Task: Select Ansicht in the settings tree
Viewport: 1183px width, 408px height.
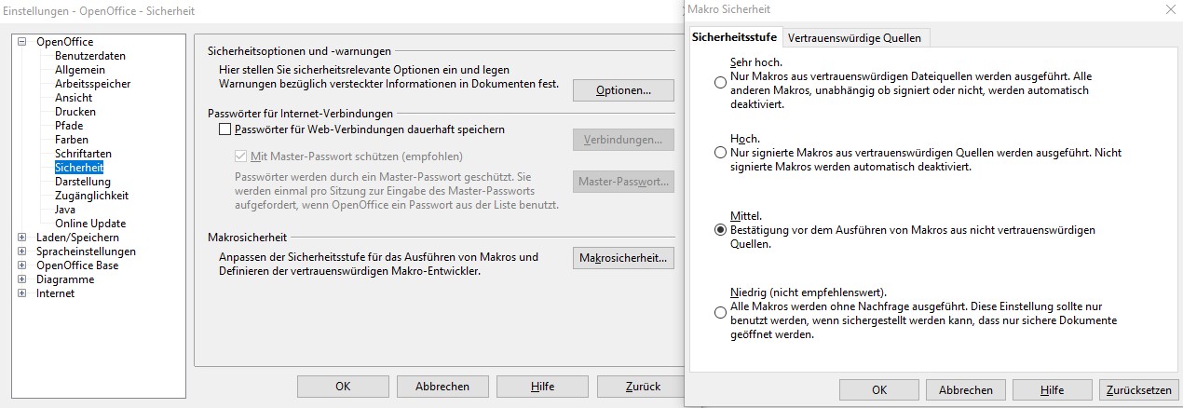Action: [74, 98]
